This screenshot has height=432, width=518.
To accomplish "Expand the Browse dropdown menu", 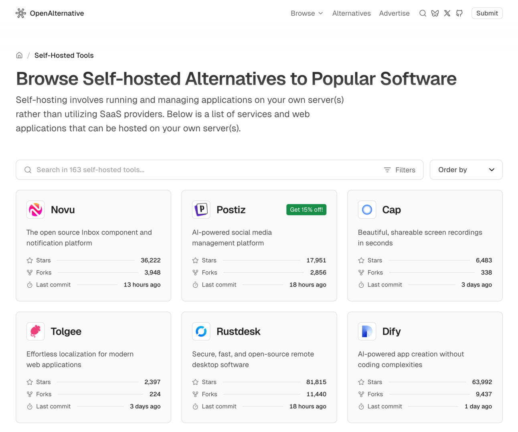I will pyautogui.click(x=307, y=13).
